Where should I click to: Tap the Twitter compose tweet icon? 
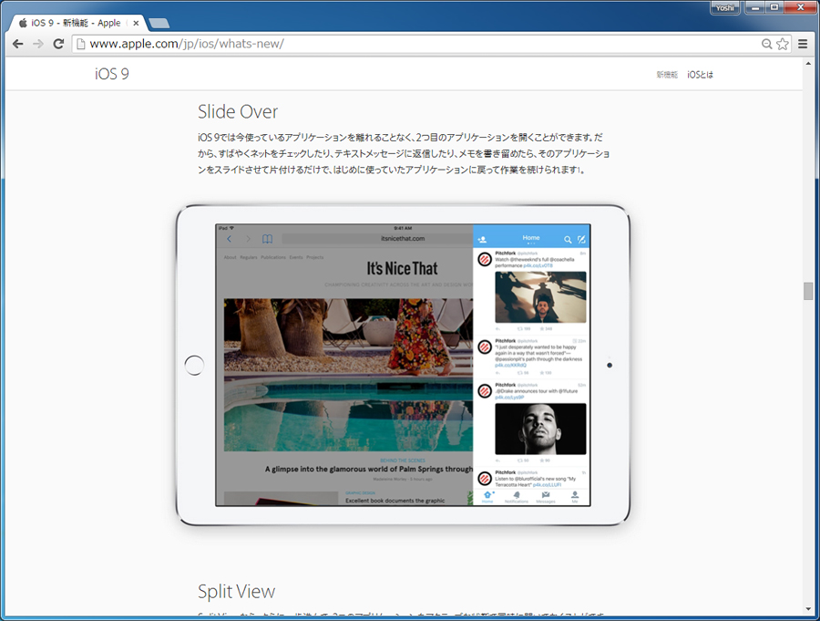coord(581,239)
